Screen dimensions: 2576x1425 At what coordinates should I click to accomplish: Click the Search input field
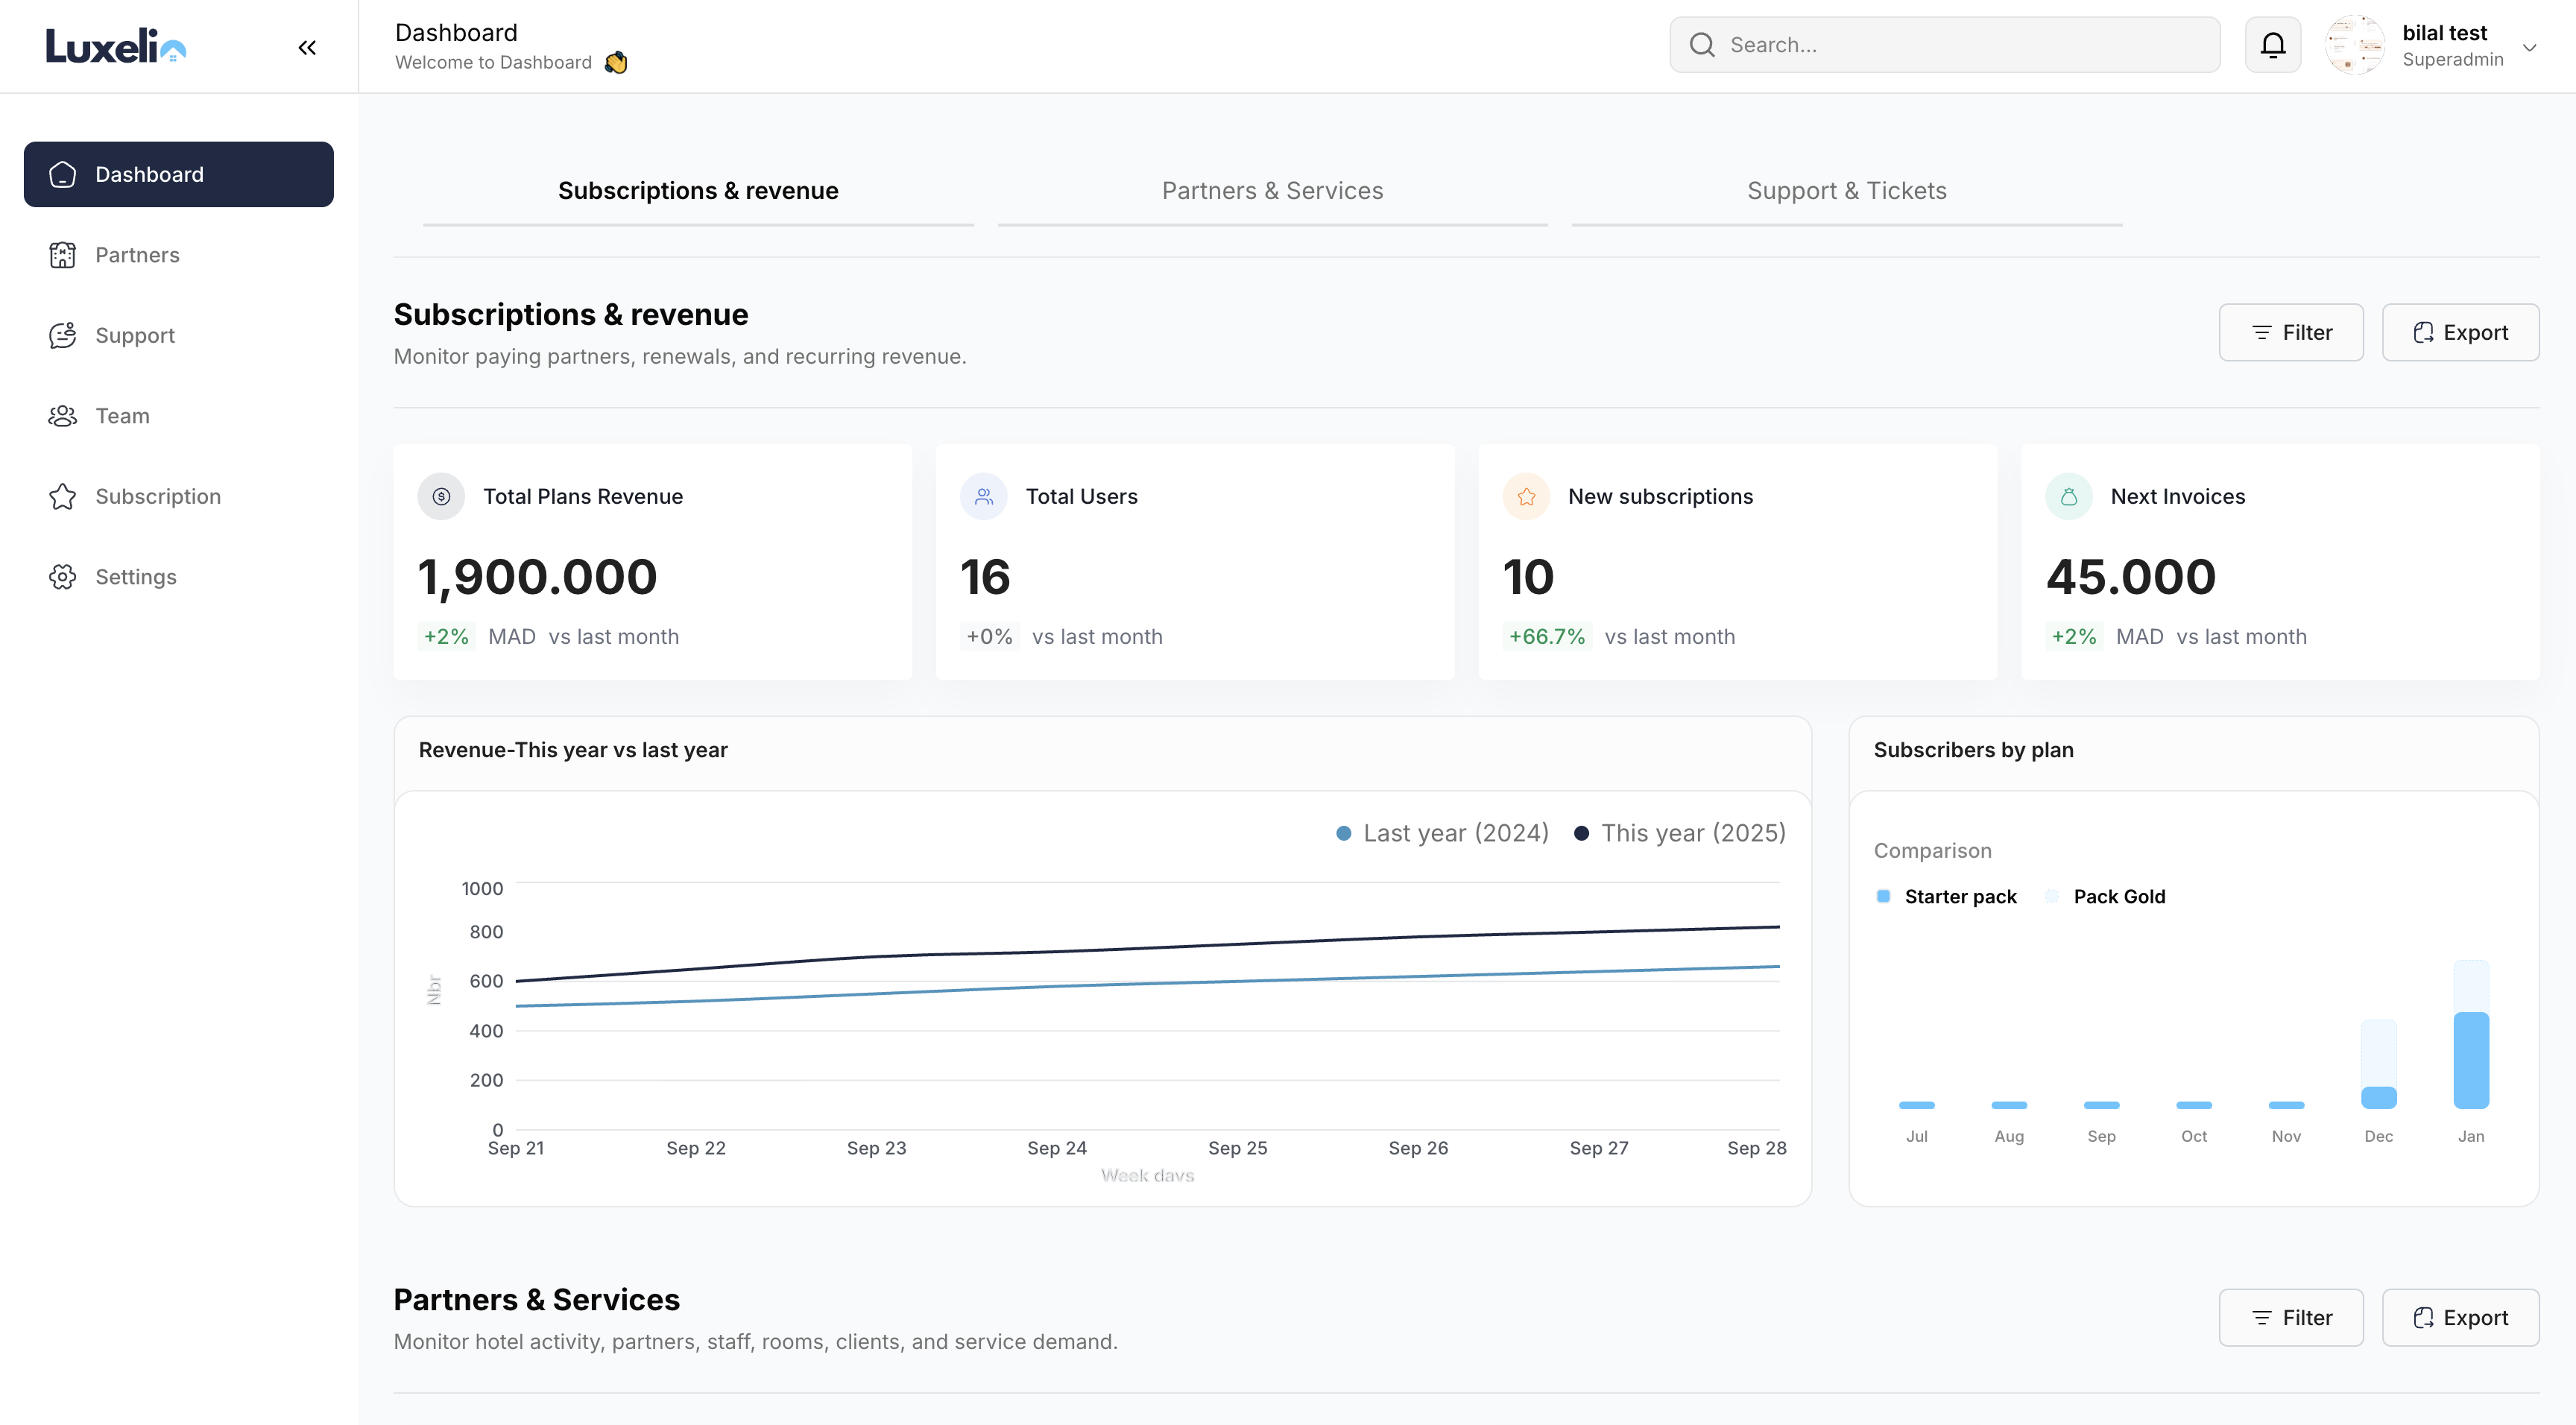(x=1960, y=45)
